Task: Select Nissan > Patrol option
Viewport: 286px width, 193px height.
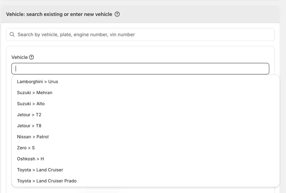Action: [x=146, y=137]
